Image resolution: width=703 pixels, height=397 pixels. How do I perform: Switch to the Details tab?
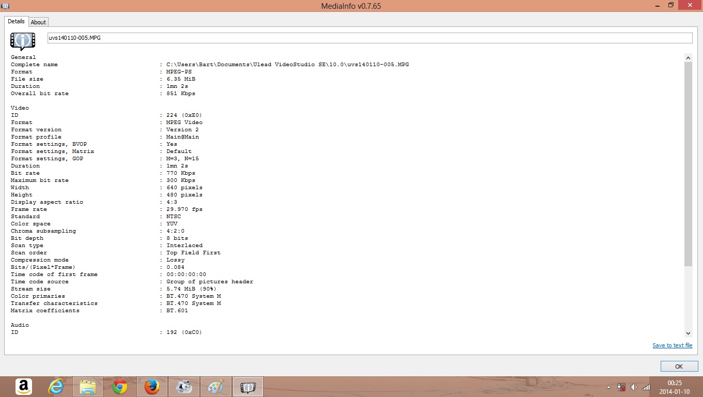click(16, 22)
